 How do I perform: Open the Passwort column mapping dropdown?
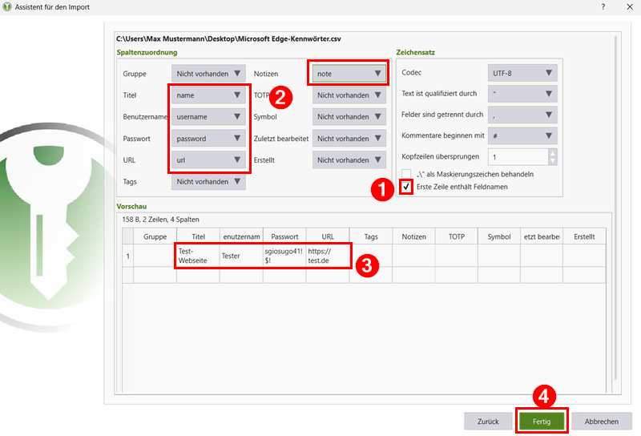208,139
